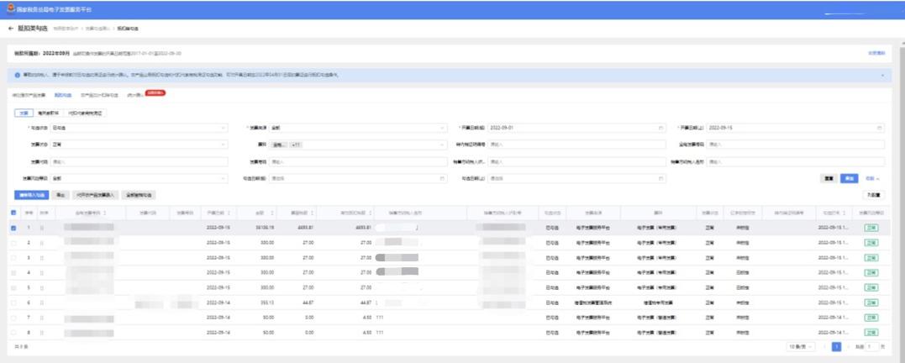Close the blue info notice banner
Screen dimensions: 905x363
coord(882,75)
